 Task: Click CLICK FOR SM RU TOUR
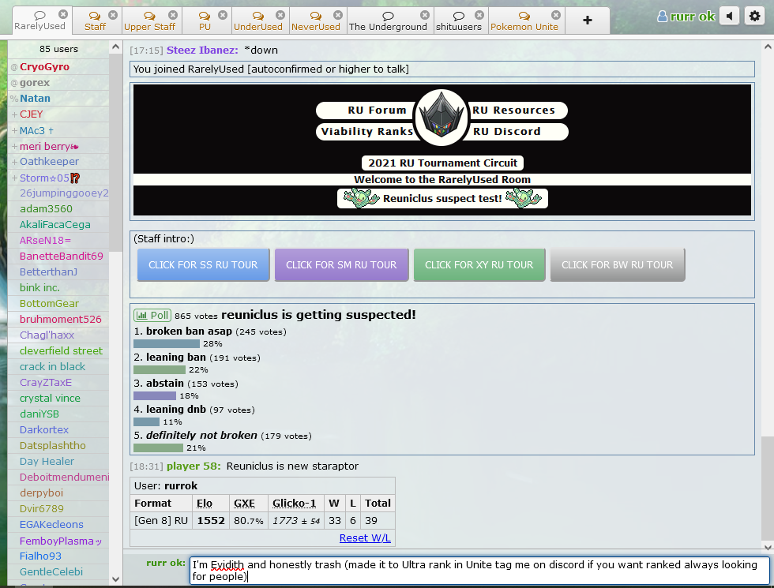tap(341, 265)
